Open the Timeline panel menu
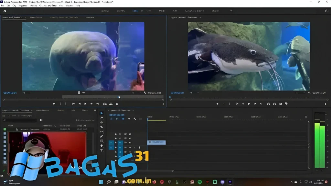 pyautogui.click(x=133, y=110)
